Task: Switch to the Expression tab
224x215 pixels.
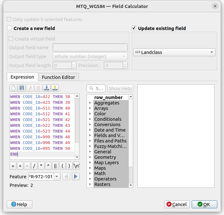Action: coord(22,77)
